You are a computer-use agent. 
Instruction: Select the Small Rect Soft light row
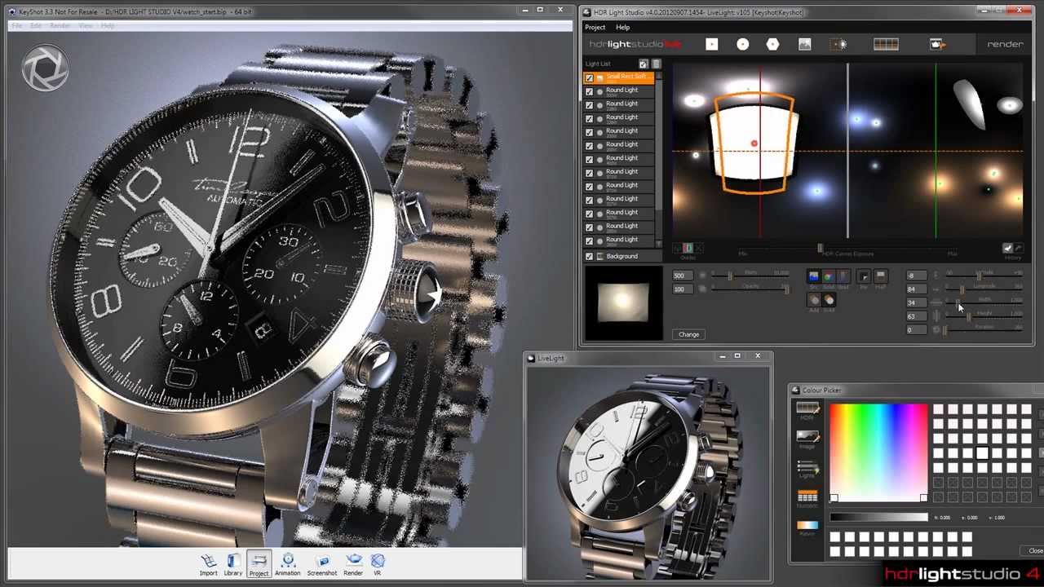[x=618, y=77]
